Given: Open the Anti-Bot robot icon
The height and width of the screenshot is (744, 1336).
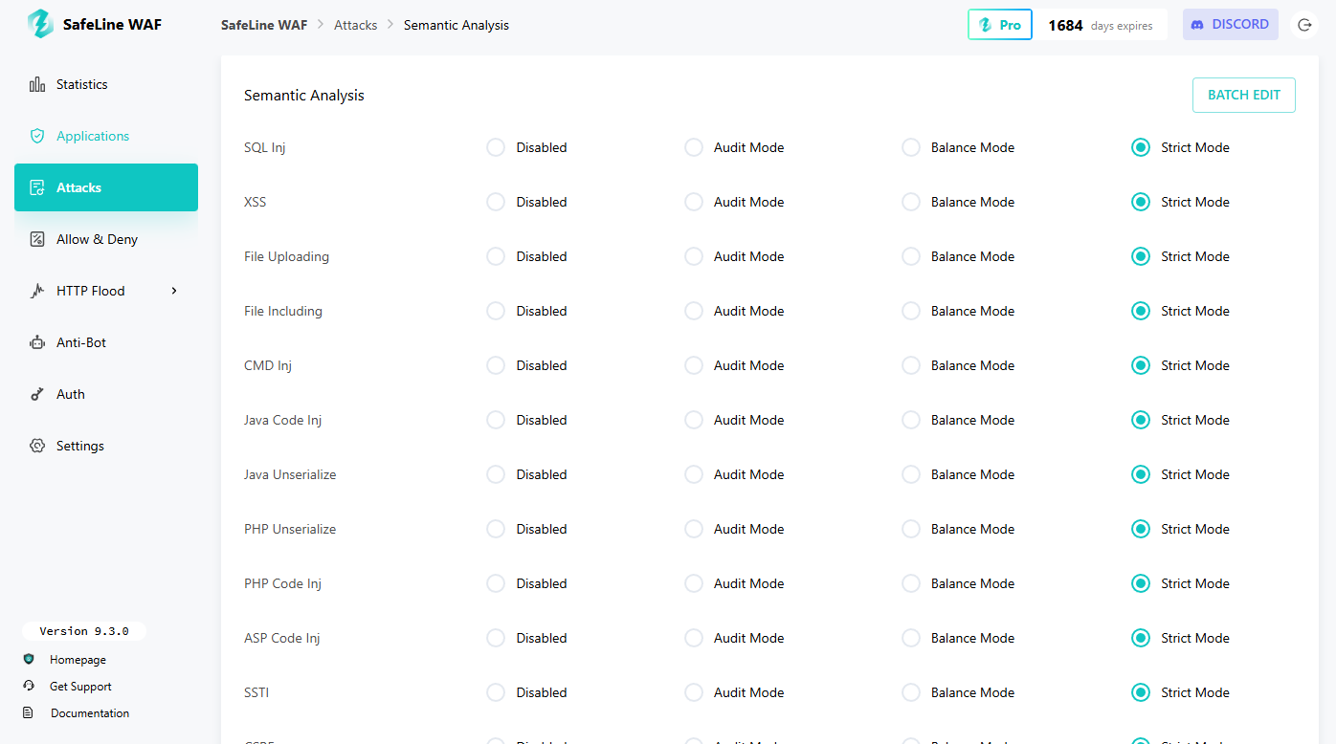Looking at the screenshot, I should 37,342.
